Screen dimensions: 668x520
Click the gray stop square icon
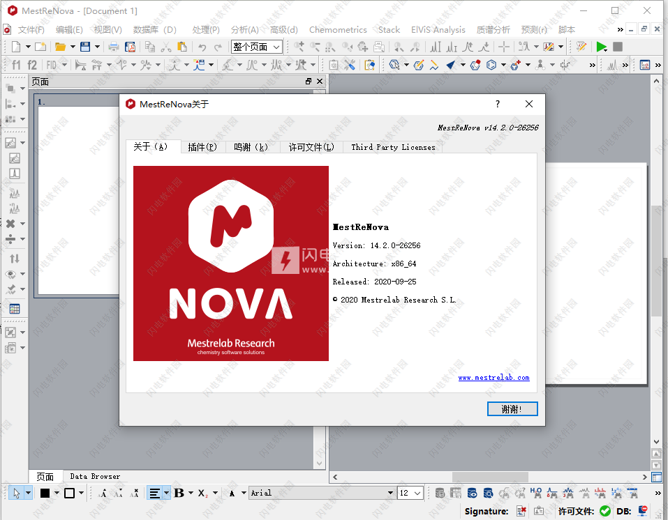pyautogui.click(x=617, y=47)
